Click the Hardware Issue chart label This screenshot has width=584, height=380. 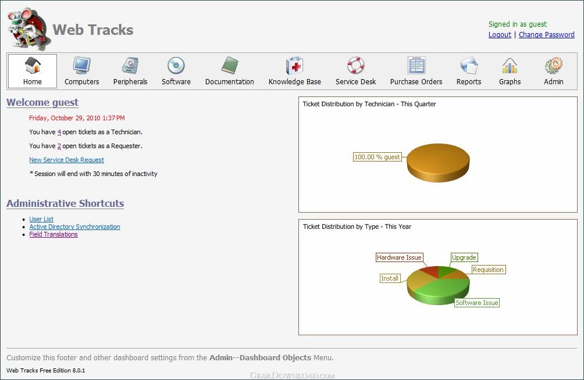[399, 257]
